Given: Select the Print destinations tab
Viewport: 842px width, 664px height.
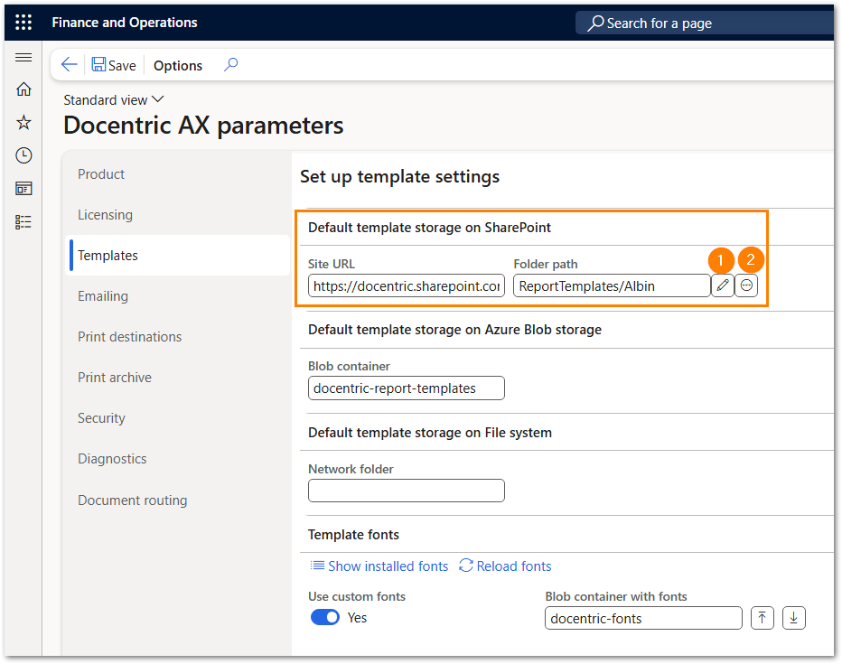Looking at the screenshot, I should click(129, 337).
